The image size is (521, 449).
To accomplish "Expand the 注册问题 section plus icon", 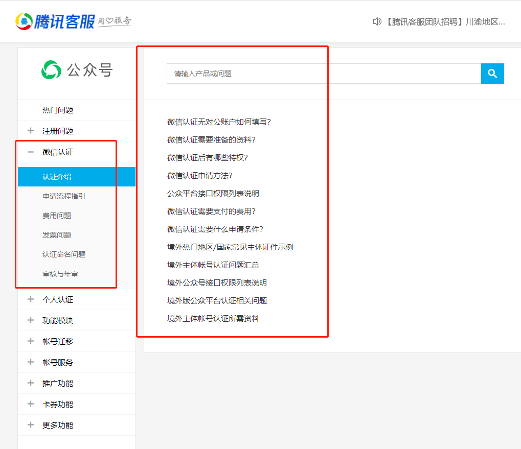I will pyautogui.click(x=31, y=131).
